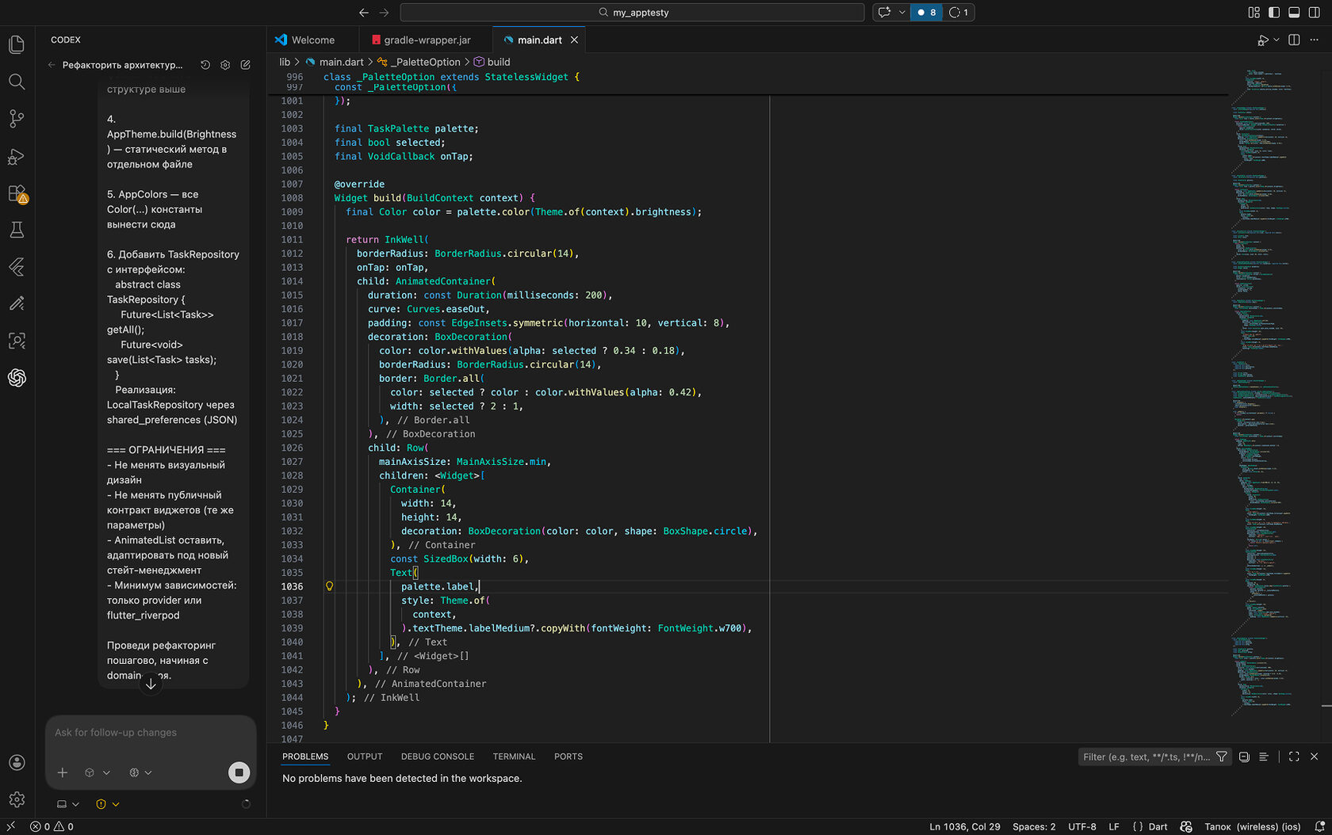Open the Testing flask view
The image size is (1332, 835).
[17, 231]
